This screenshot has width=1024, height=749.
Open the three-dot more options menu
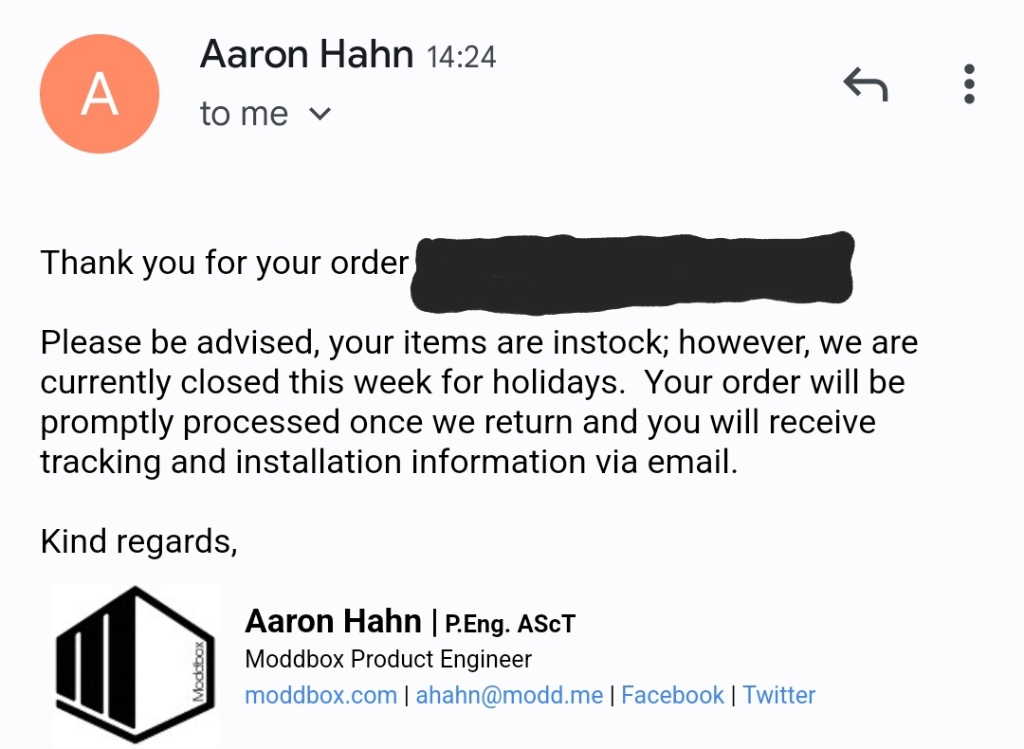pos(968,84)
